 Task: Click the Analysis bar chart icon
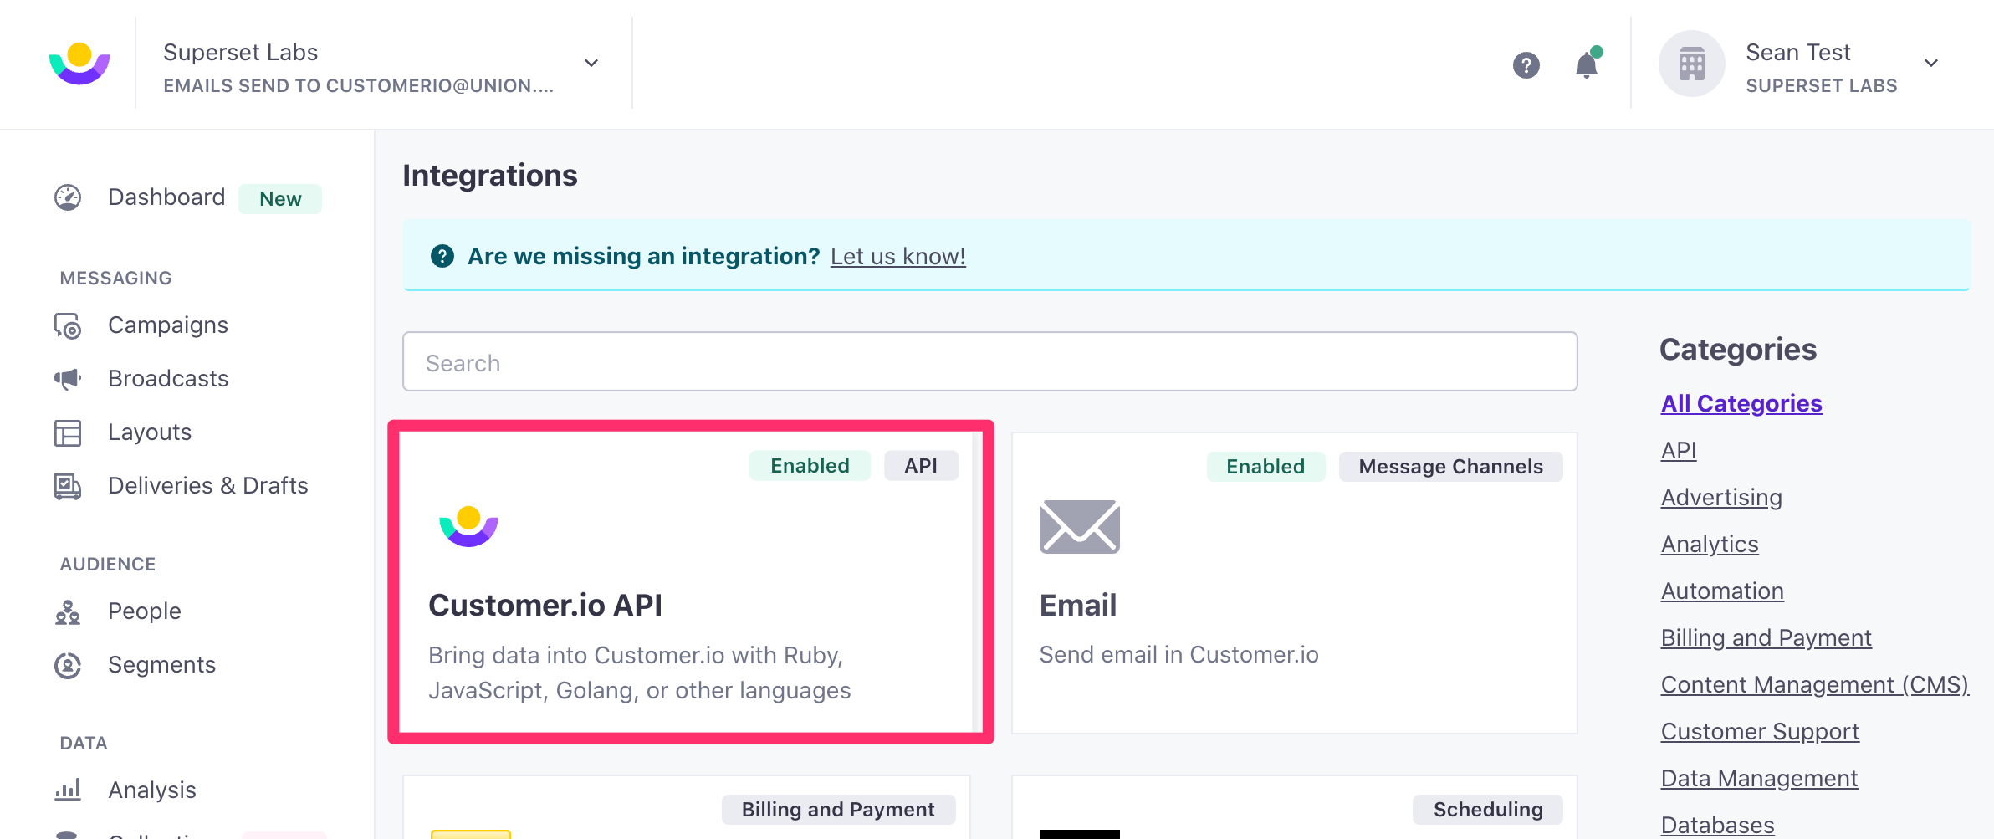pos(68,790)
